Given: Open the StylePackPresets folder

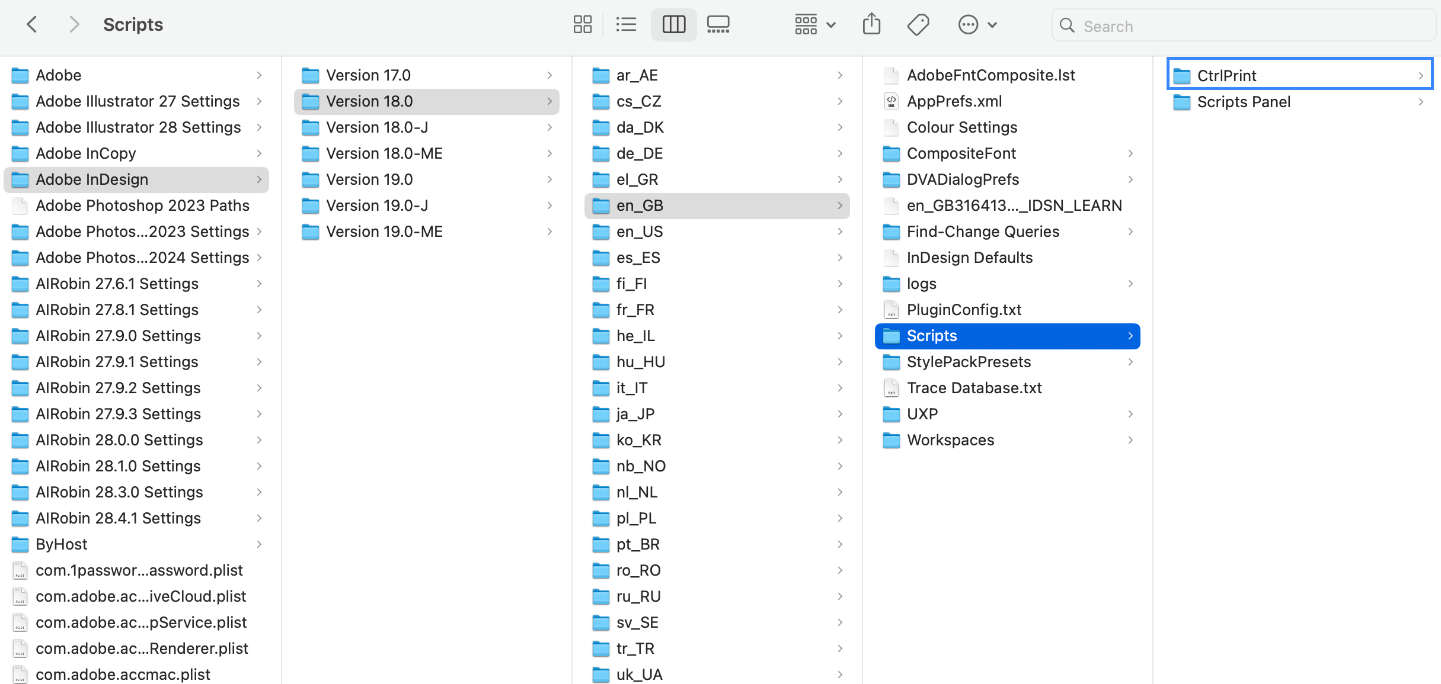Looking at the screenshot, I should pyautogui.click(x=1007, y=362).
